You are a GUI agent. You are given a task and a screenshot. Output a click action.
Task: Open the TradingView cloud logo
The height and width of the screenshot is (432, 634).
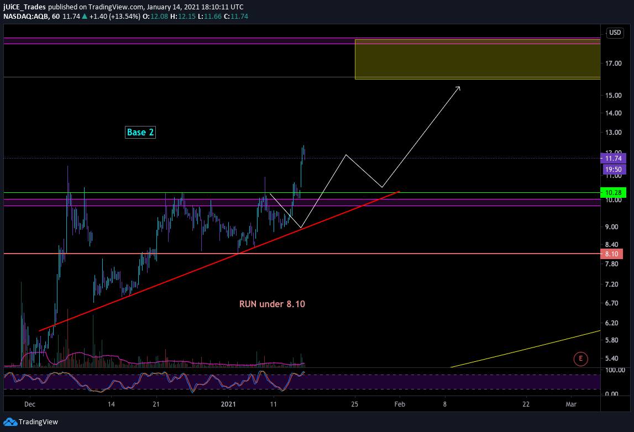10,422
